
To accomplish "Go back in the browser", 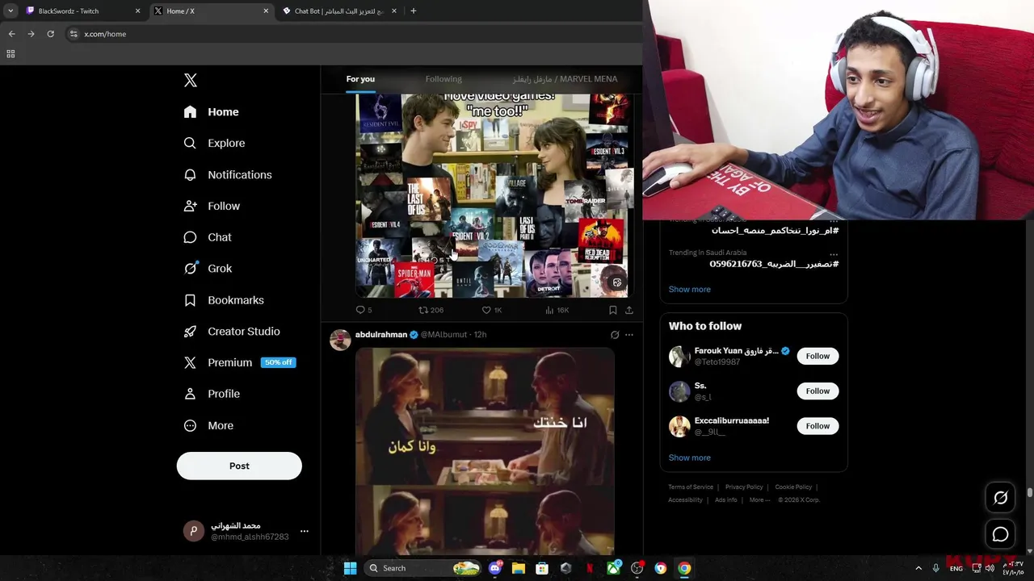I will 11,34.
